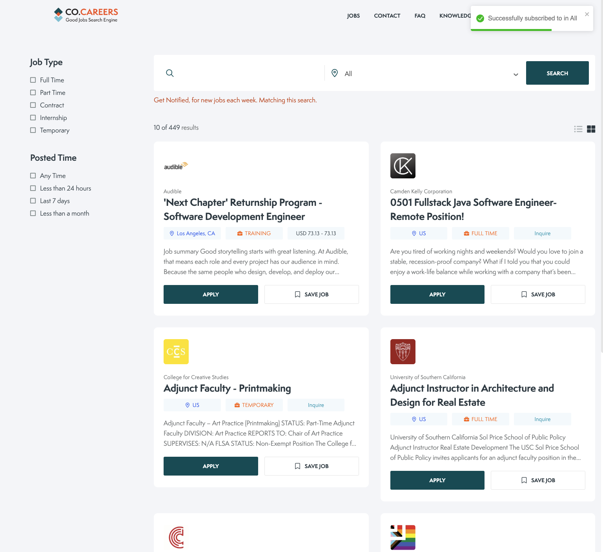Click FULL TIME tag on USC job
Image resolution: width=603 pixels, height=552 pixels.
coord(481,419)
